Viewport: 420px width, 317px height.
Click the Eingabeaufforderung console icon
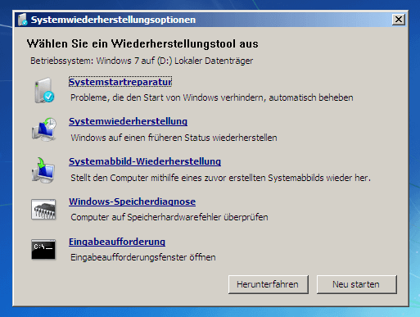(x=43, y=249)
